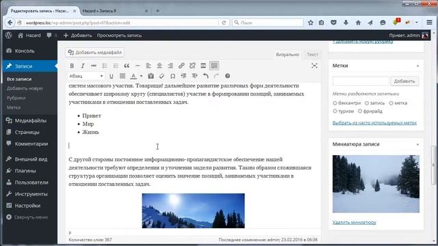The height and width of the screenshot is (246, 438).
Task: Open the Инструменты admin menu
Action: pos(31,194)
